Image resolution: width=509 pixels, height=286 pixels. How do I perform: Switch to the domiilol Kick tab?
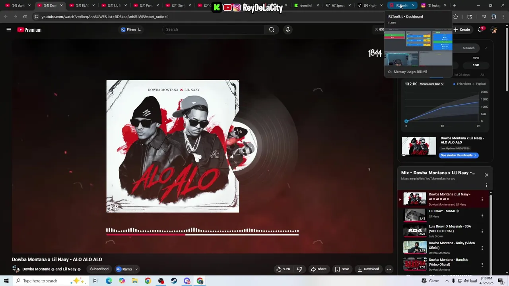[x=306, y=5]
